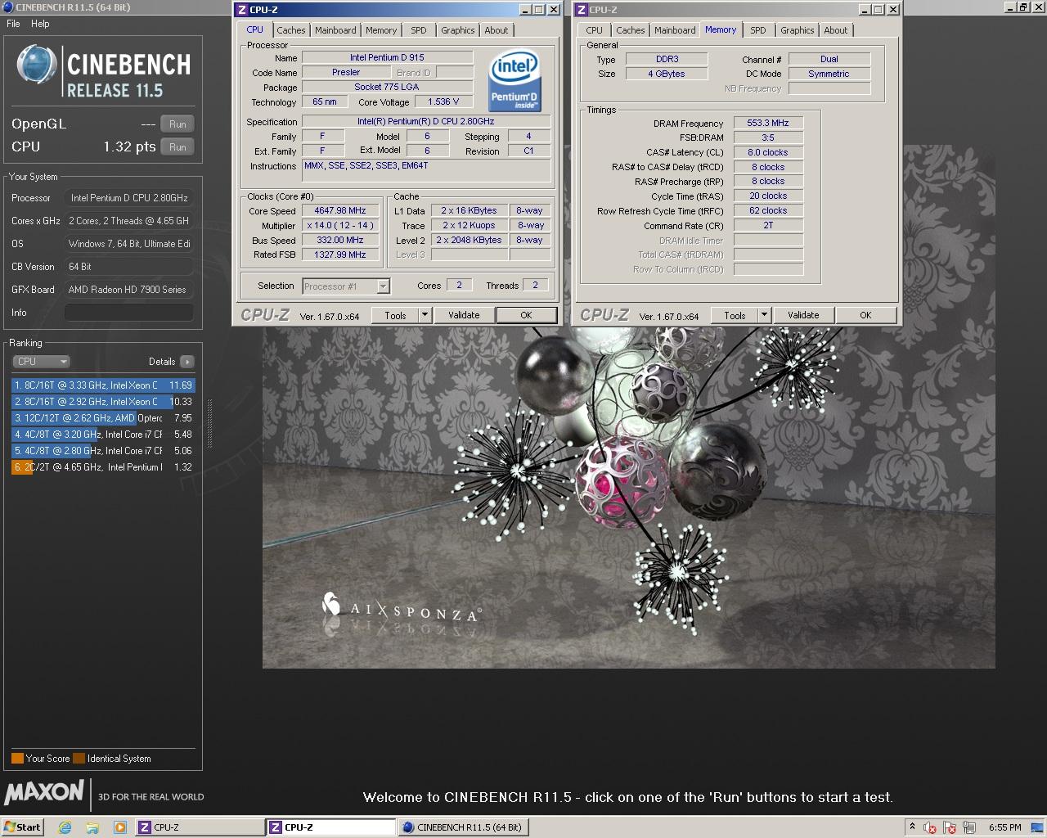Switch to second highlighted CPU-Z taskbar button

point(331,827)
